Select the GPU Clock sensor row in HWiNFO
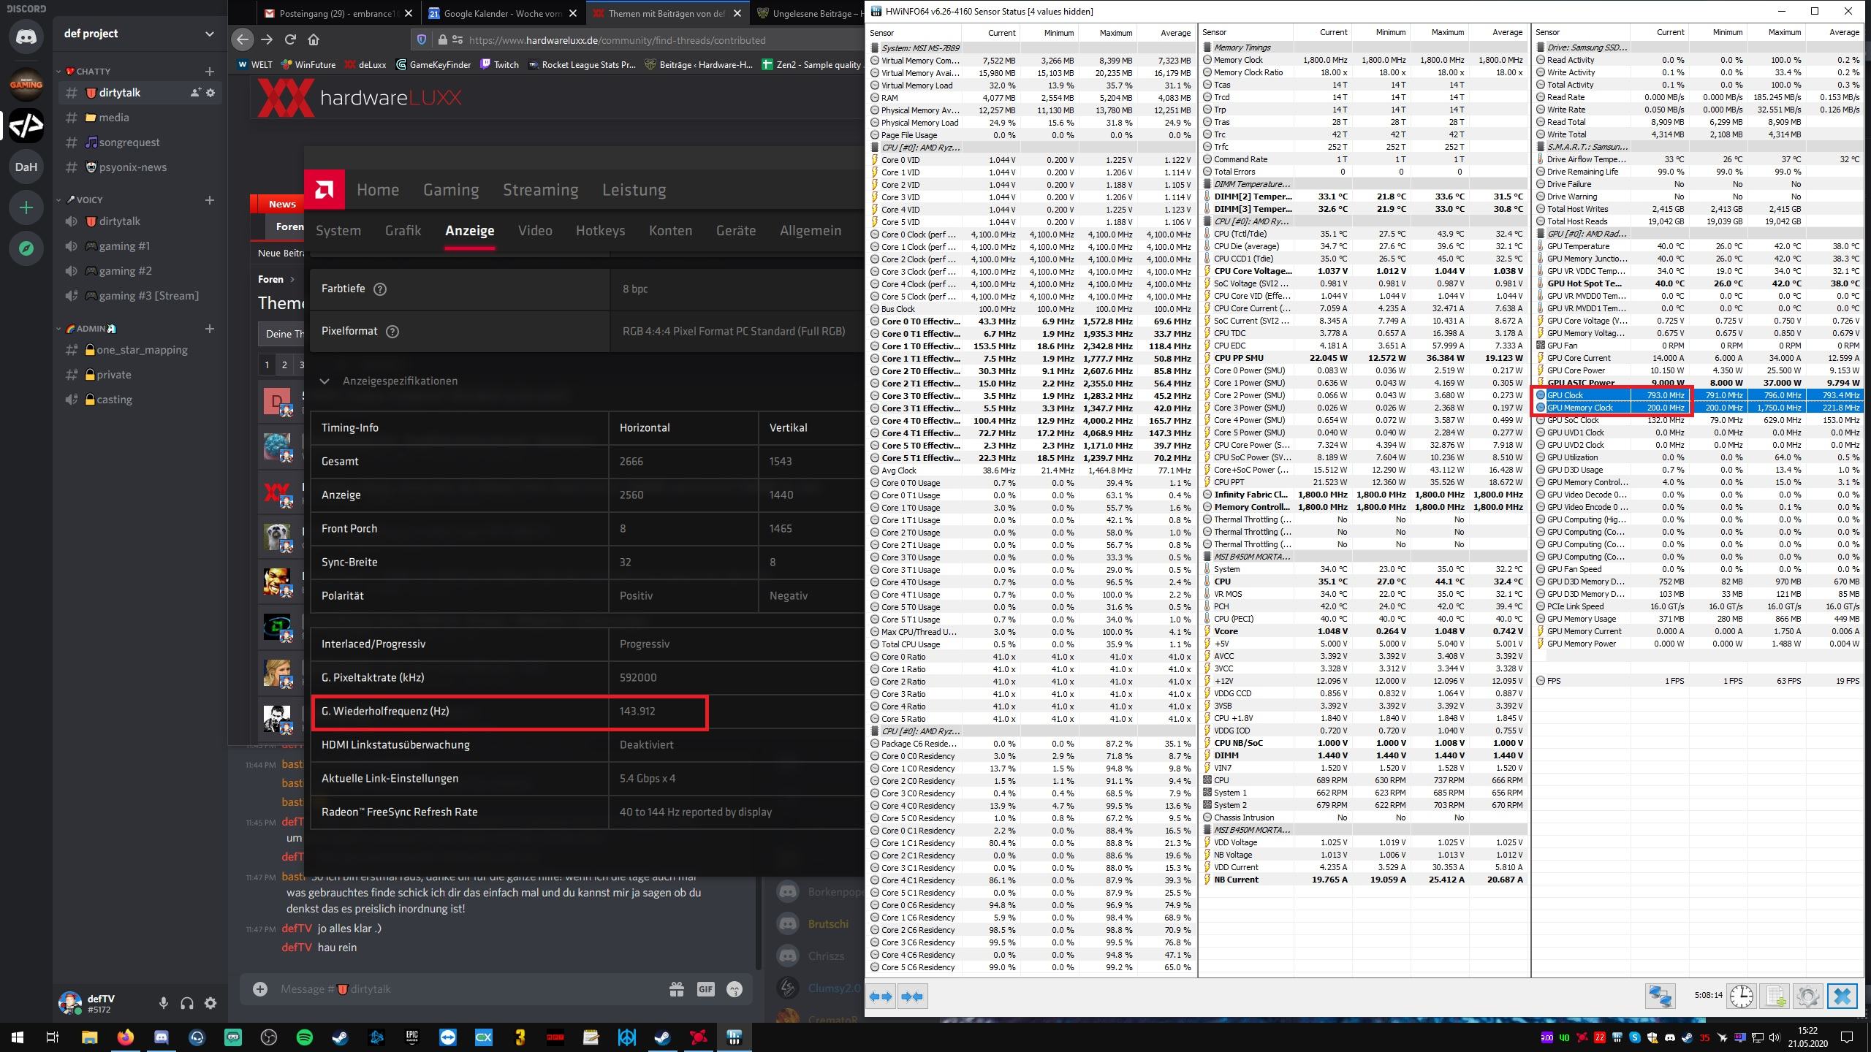This screenshot has height=1052, width=1871. [1697, 395]
